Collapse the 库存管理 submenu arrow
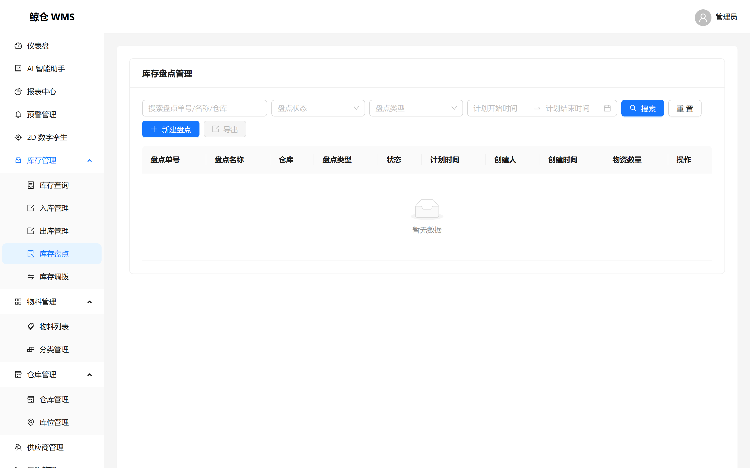The image size is (750, 468). (x=90, y=160)
